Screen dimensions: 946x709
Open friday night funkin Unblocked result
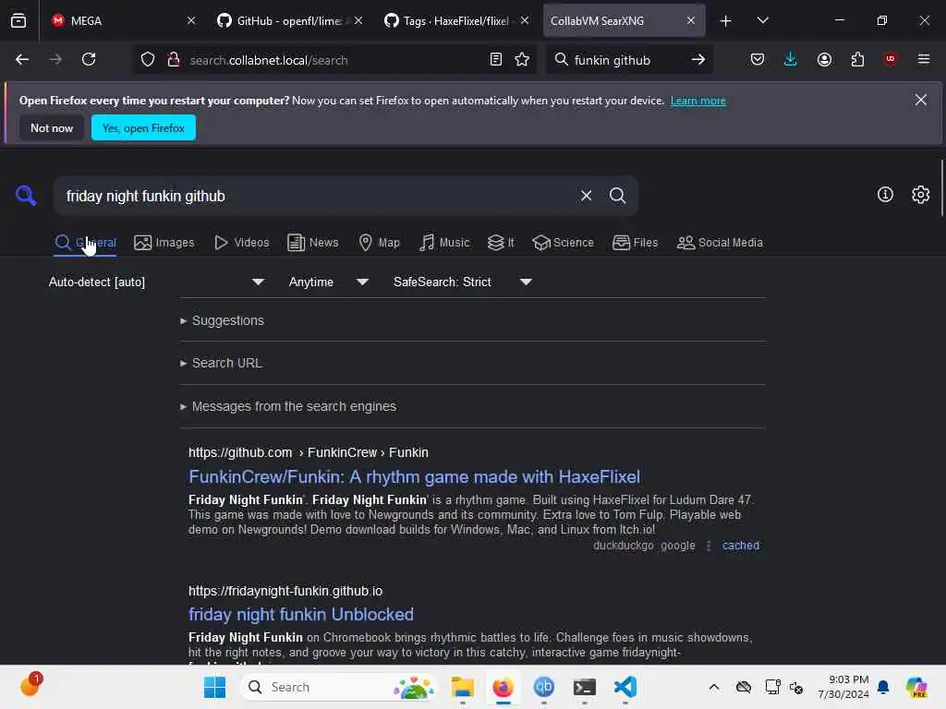(x=300, y=614)
